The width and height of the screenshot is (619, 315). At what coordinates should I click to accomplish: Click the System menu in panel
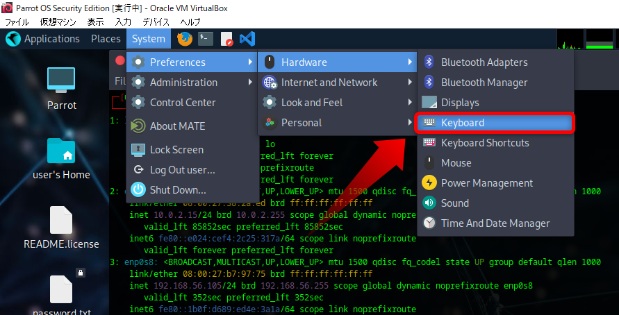(149, 39)
